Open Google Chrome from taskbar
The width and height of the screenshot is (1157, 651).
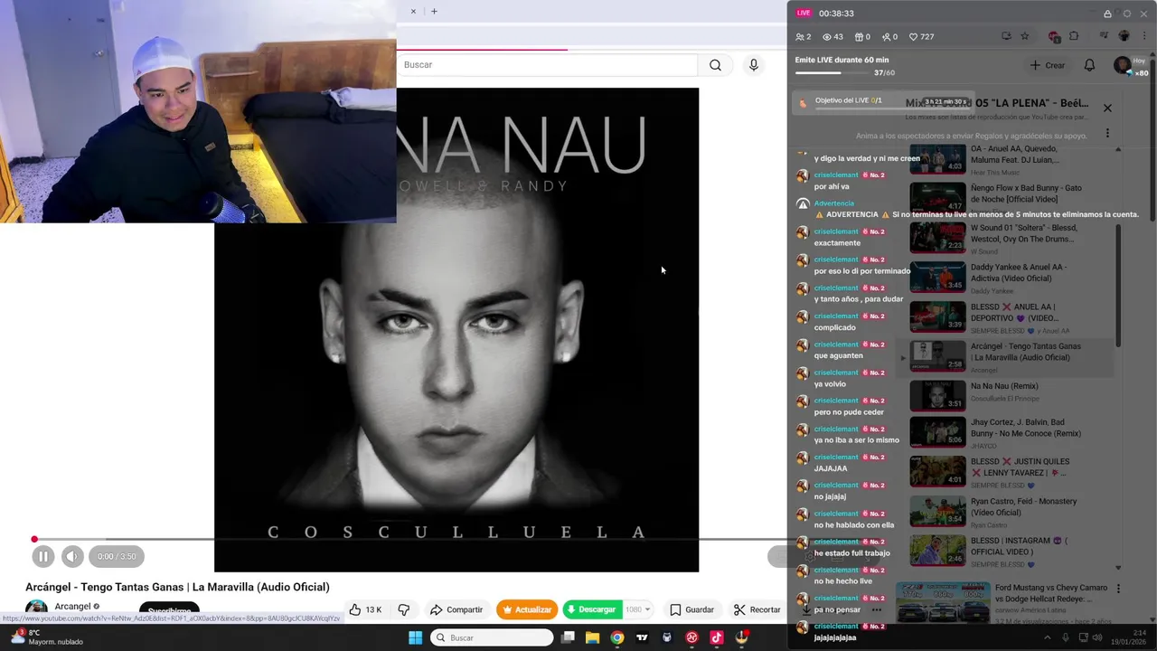point(616,637)
